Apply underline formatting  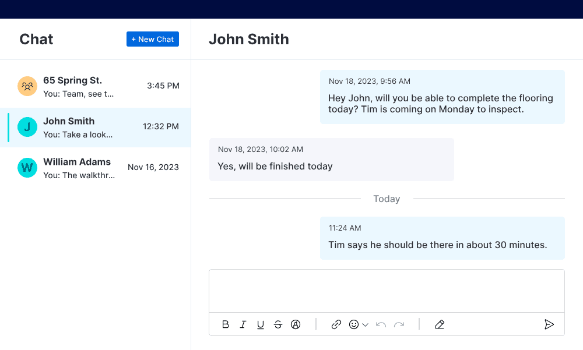tap(261, 324)
